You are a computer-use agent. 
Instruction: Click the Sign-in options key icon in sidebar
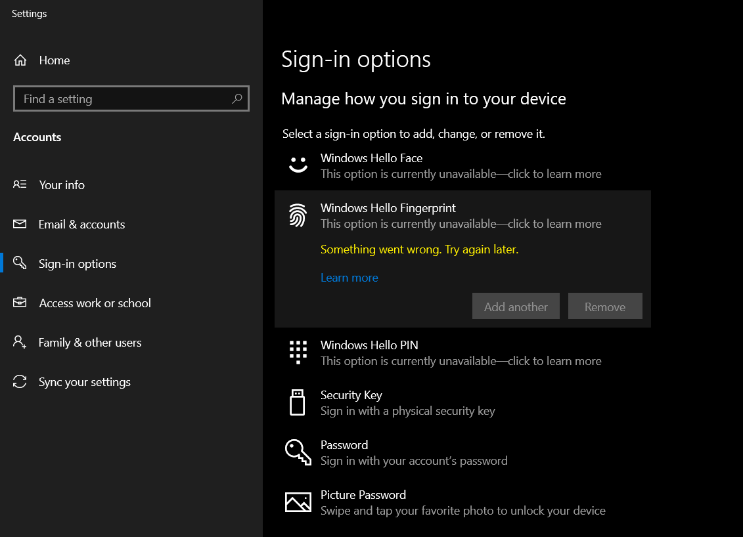click(20, 263)
